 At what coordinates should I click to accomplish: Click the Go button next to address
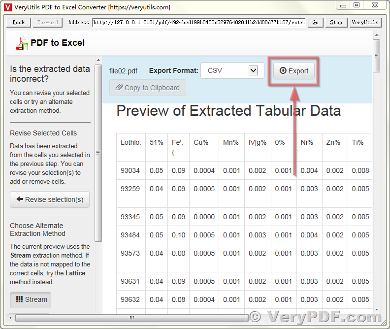(315, 22)
